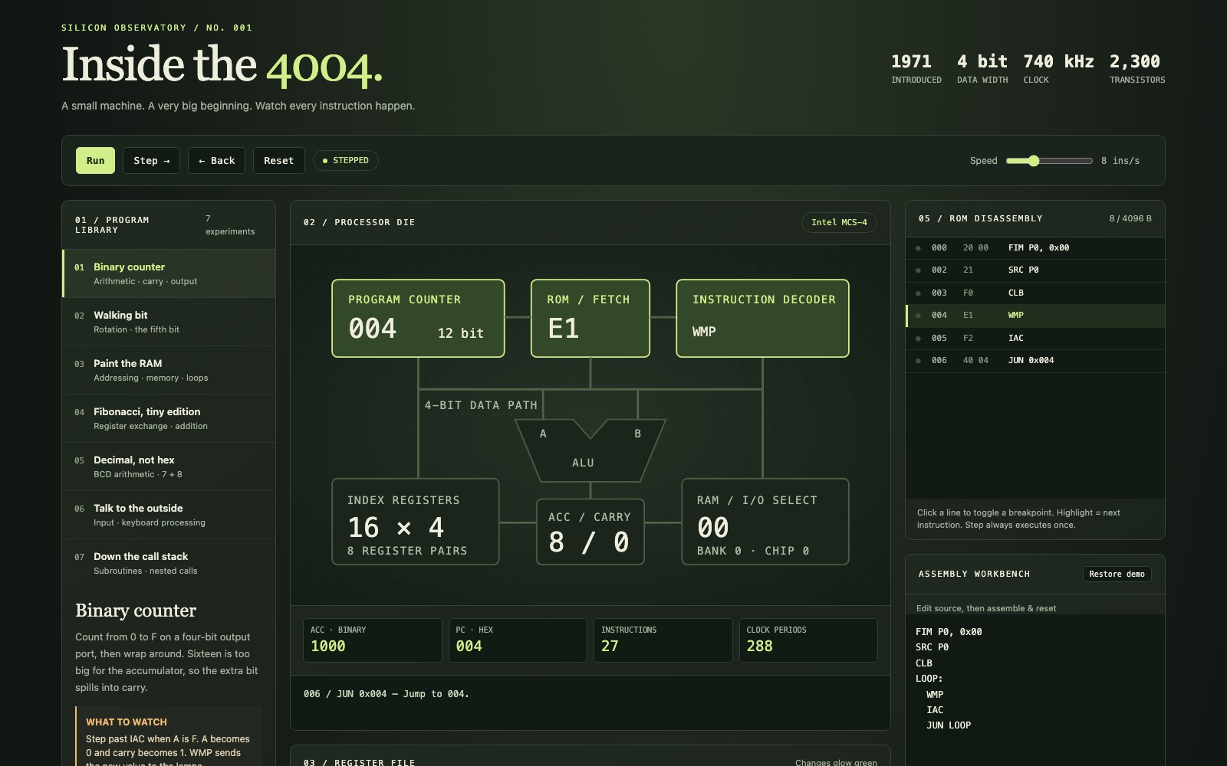Click the green Run button
This screenshot has width=1227, height=766.
95,161
